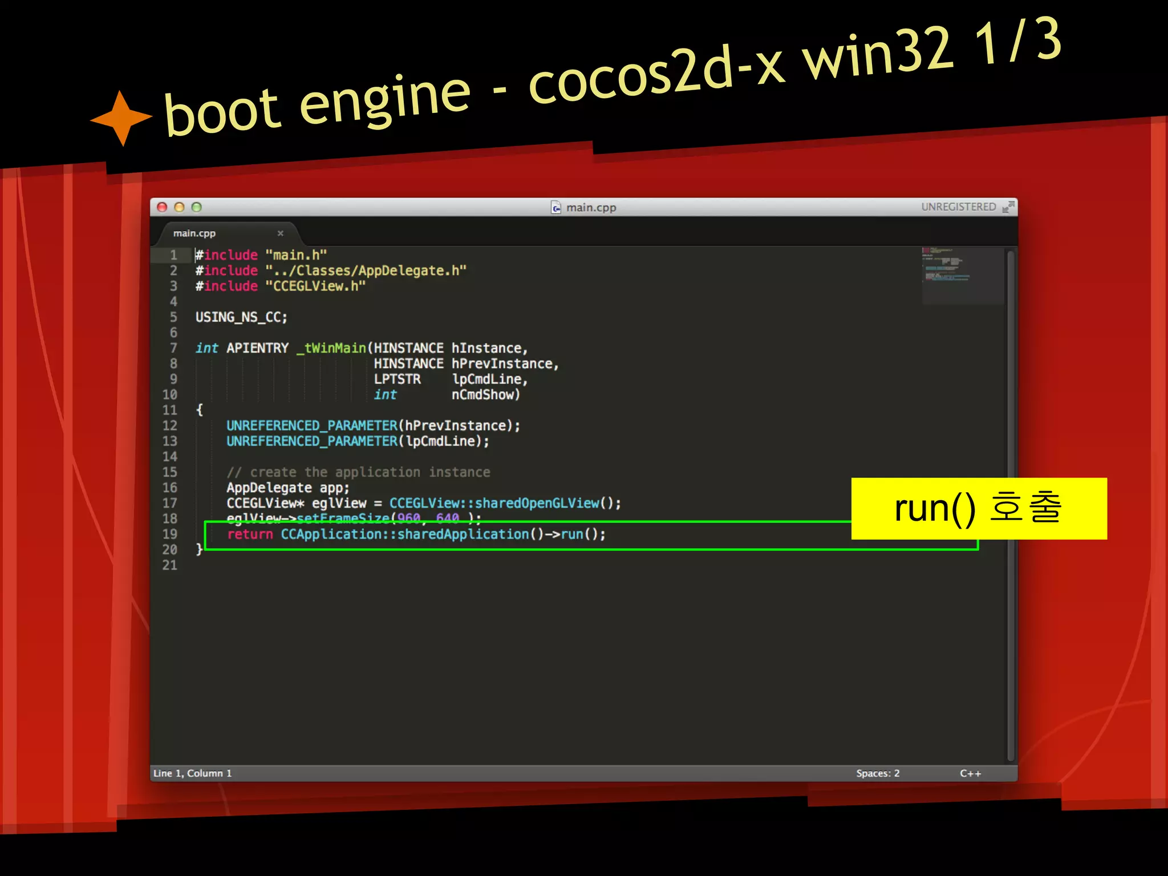Click line number 21 in the gutter
This screenshot has width=1168, height=876.
[170, 565]
